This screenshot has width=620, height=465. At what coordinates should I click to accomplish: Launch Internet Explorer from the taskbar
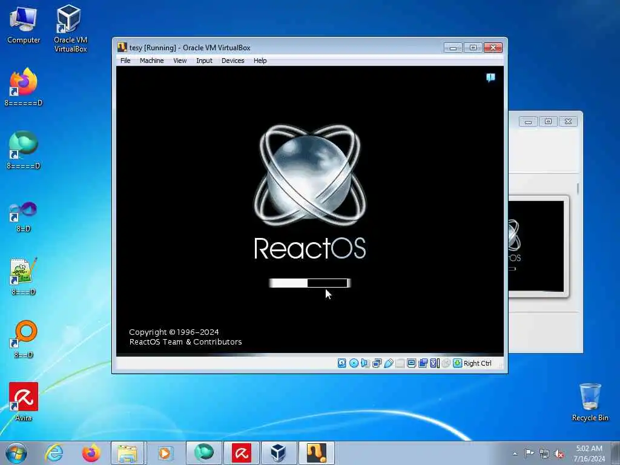pos(54,453)
